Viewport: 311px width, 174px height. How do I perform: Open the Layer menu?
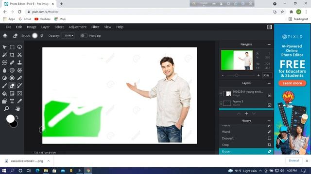(45, 27)
